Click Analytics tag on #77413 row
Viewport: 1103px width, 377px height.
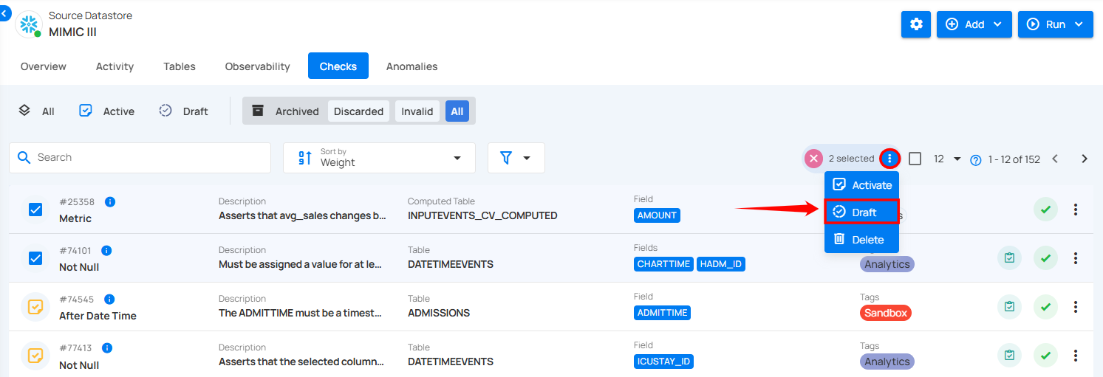[x=887, y=362]
